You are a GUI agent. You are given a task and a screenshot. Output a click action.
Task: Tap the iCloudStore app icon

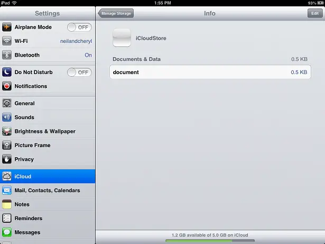click(x=122, y=38)
